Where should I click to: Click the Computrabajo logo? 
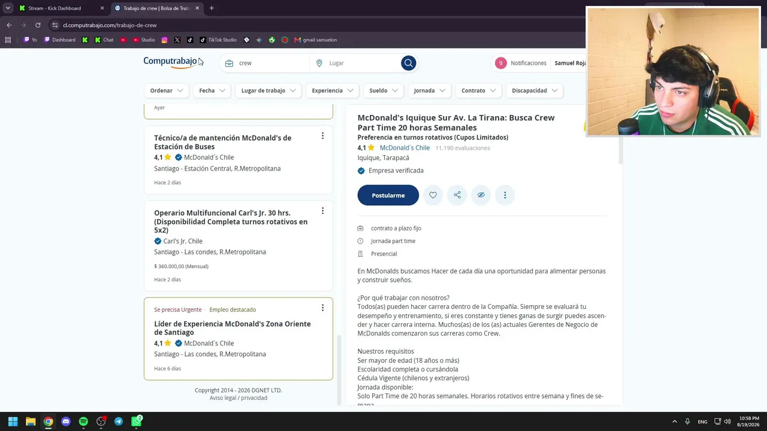(171, 62)
